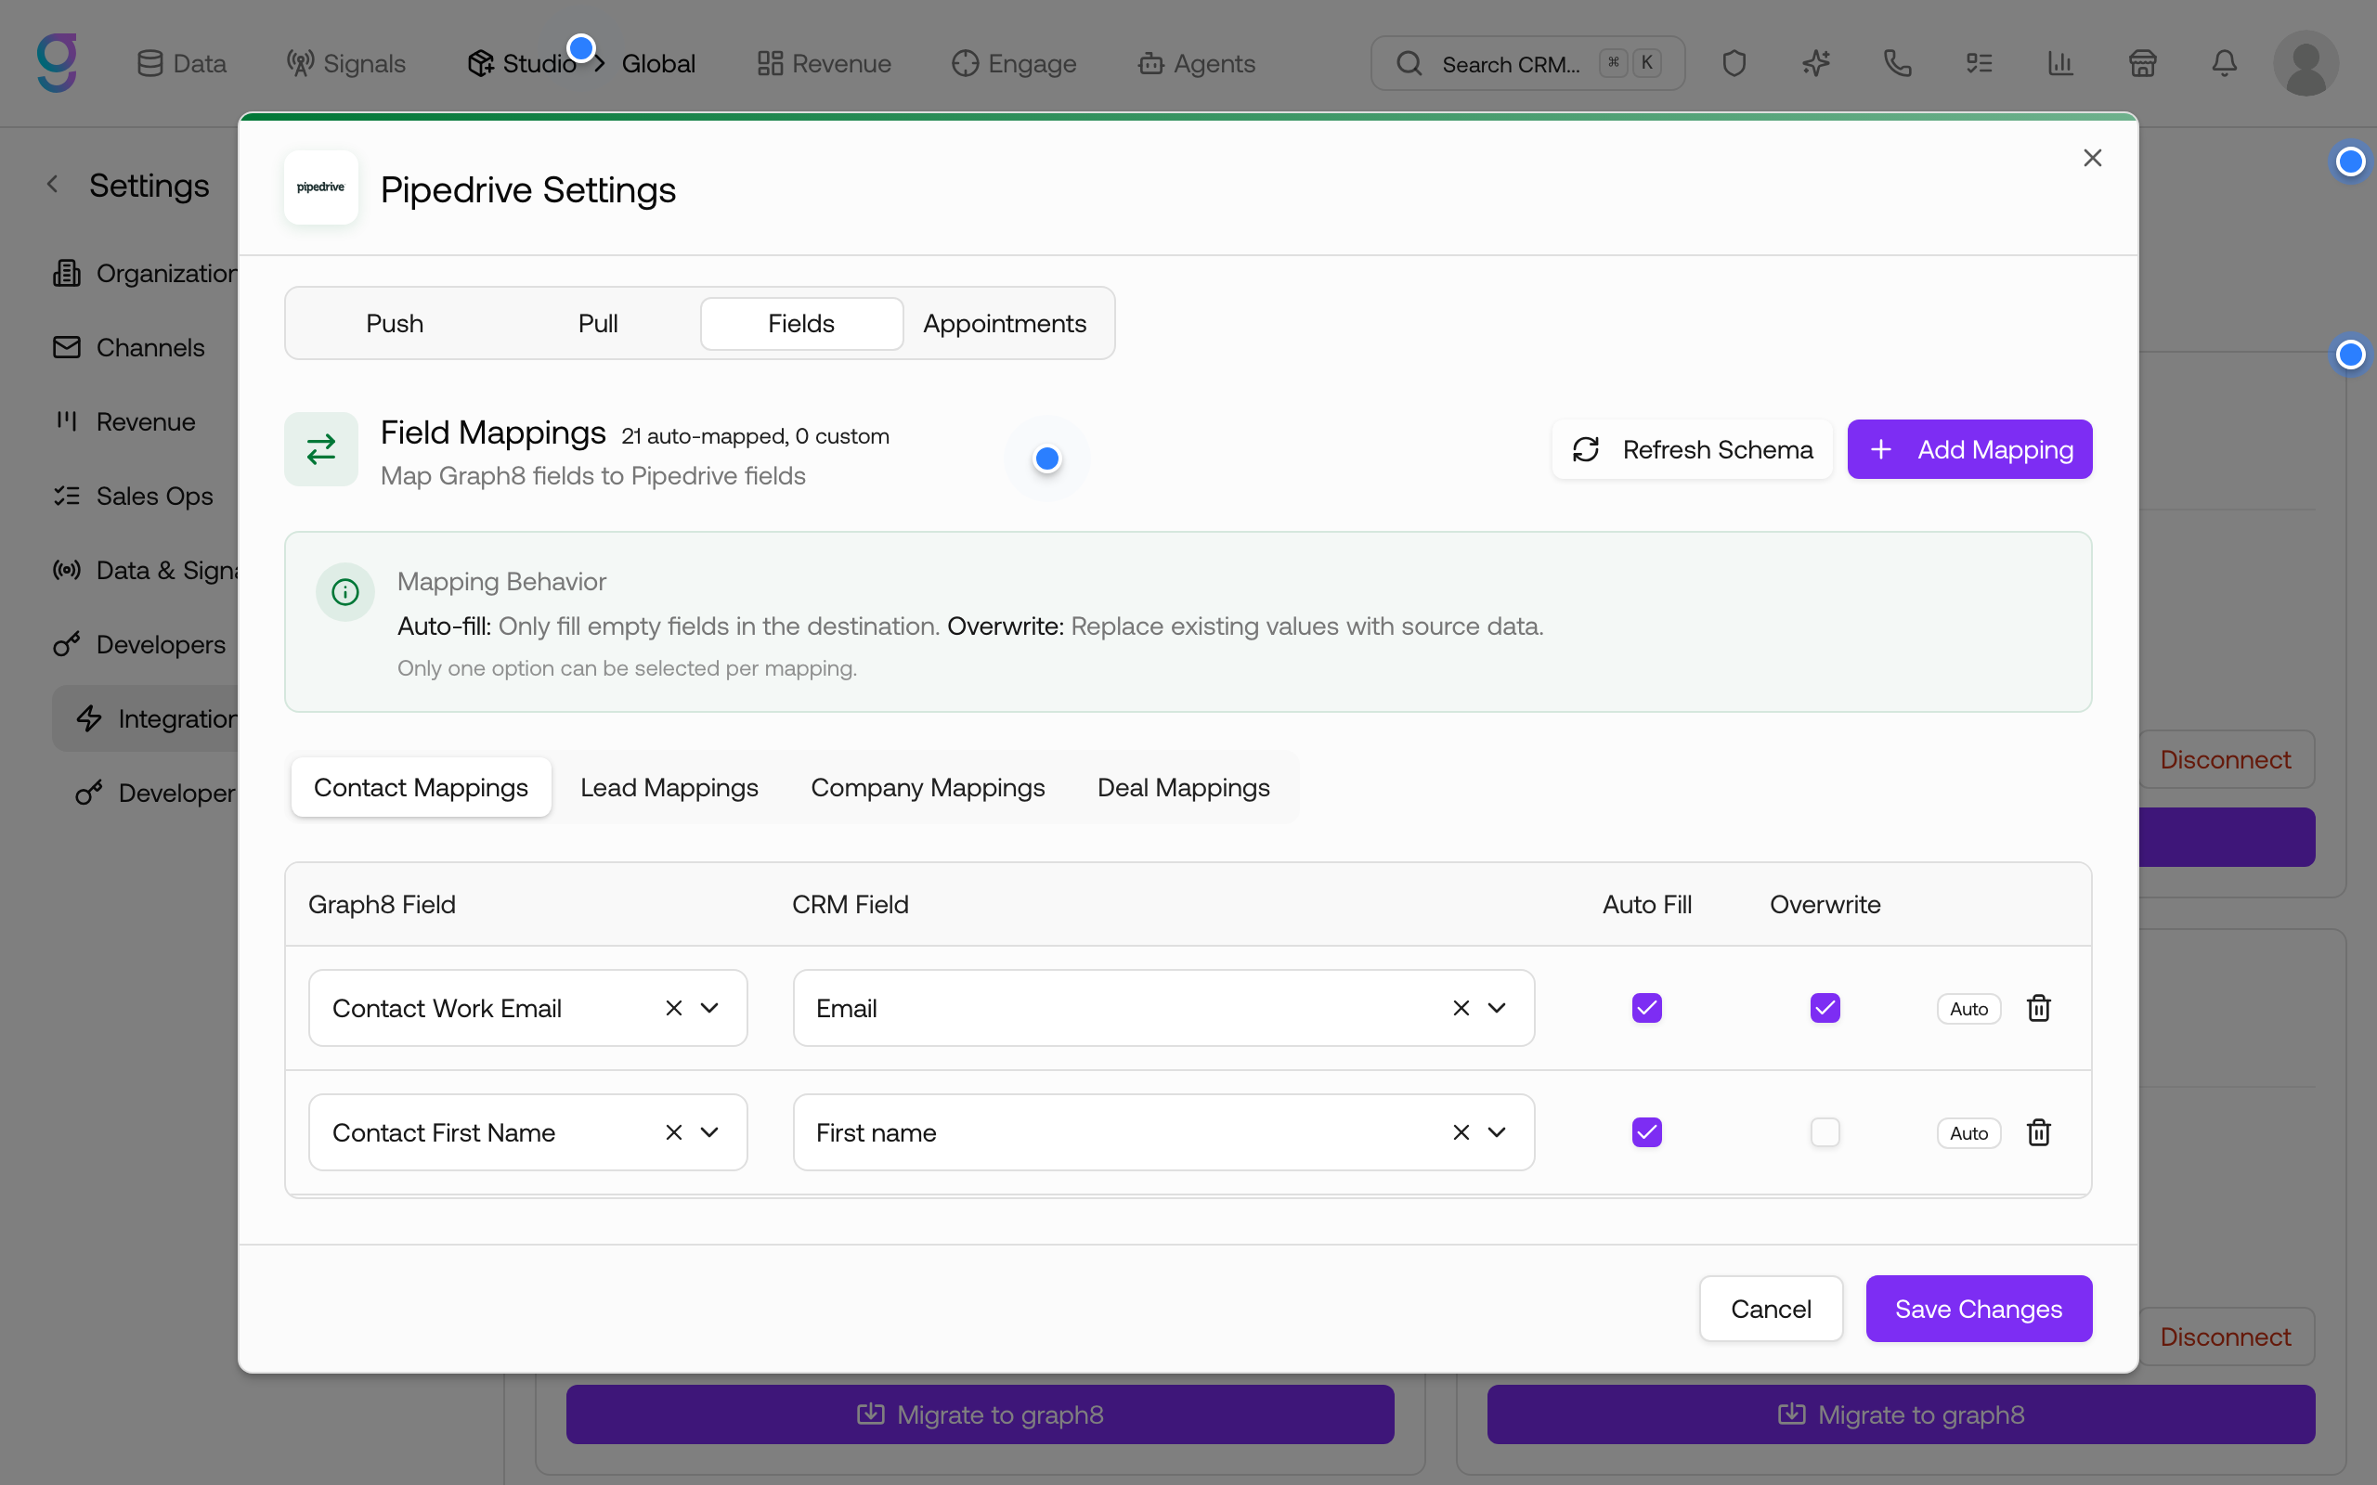The width and height of the screenshot is (2377, 1485).
Task: Open the Data menu in top navigation
Action: tap(182, 64)
